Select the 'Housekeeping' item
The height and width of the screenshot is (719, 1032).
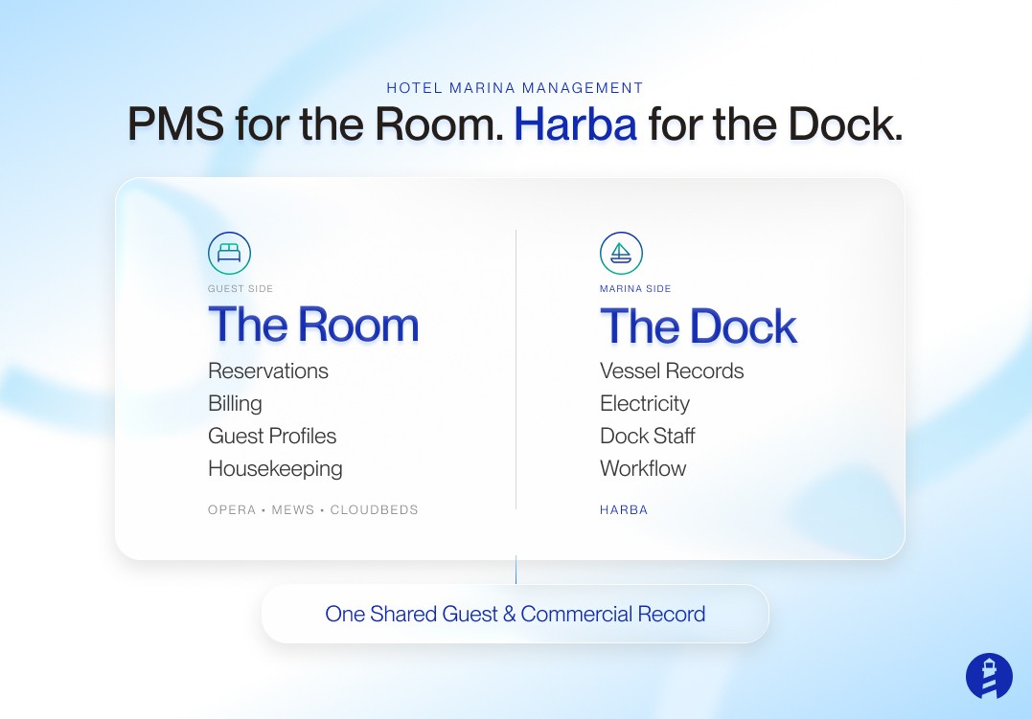tap(275, 468)
